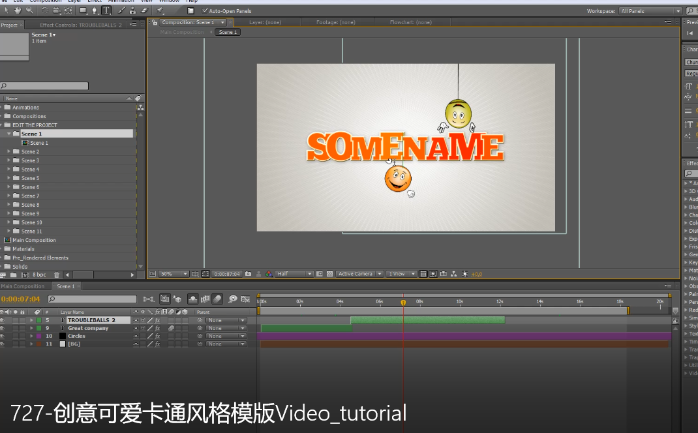Toggle the transparency grid icon

[x=330, y=274]
